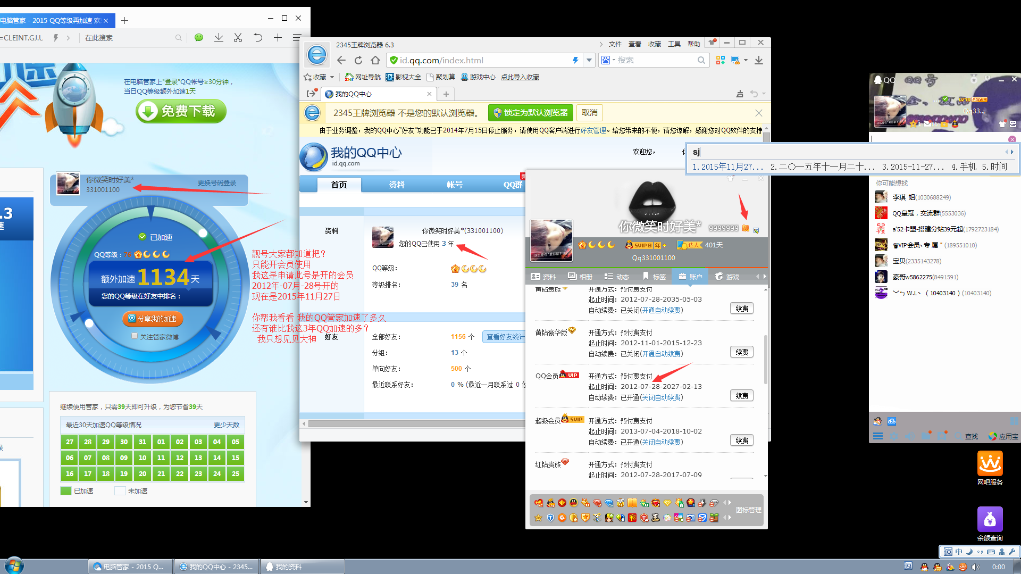Viewport: 1021px width, 574px height.
Task: Expand the screenshot tool dropdown arrow
Action: pyautogui.click(x=746, y=60)
